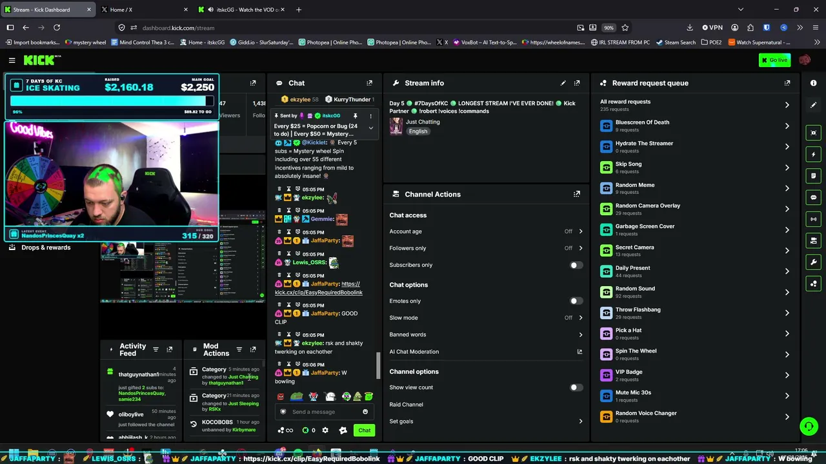Open the info icon in right sidebar
826x464 pixels.
click(813, 83)
